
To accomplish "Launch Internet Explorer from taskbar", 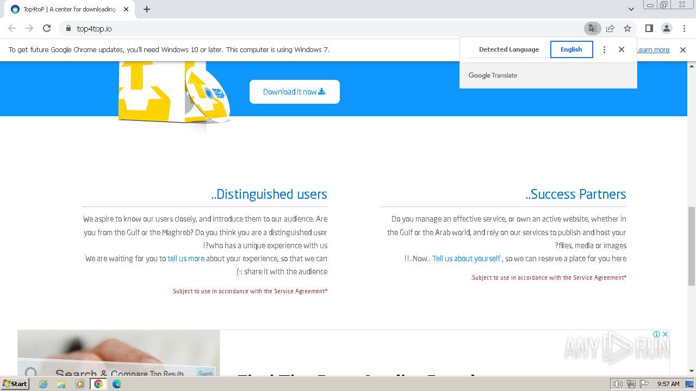I will click(43, 383).
